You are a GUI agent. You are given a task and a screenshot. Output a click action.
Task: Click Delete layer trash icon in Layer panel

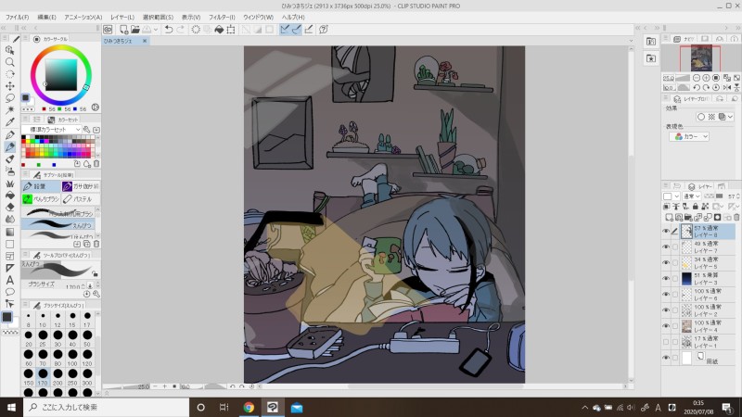click(x=736, y=218)
